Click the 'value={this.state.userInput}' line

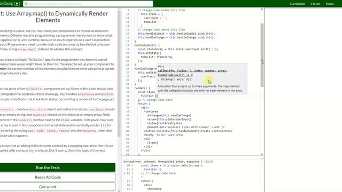[x=169, y=119]
